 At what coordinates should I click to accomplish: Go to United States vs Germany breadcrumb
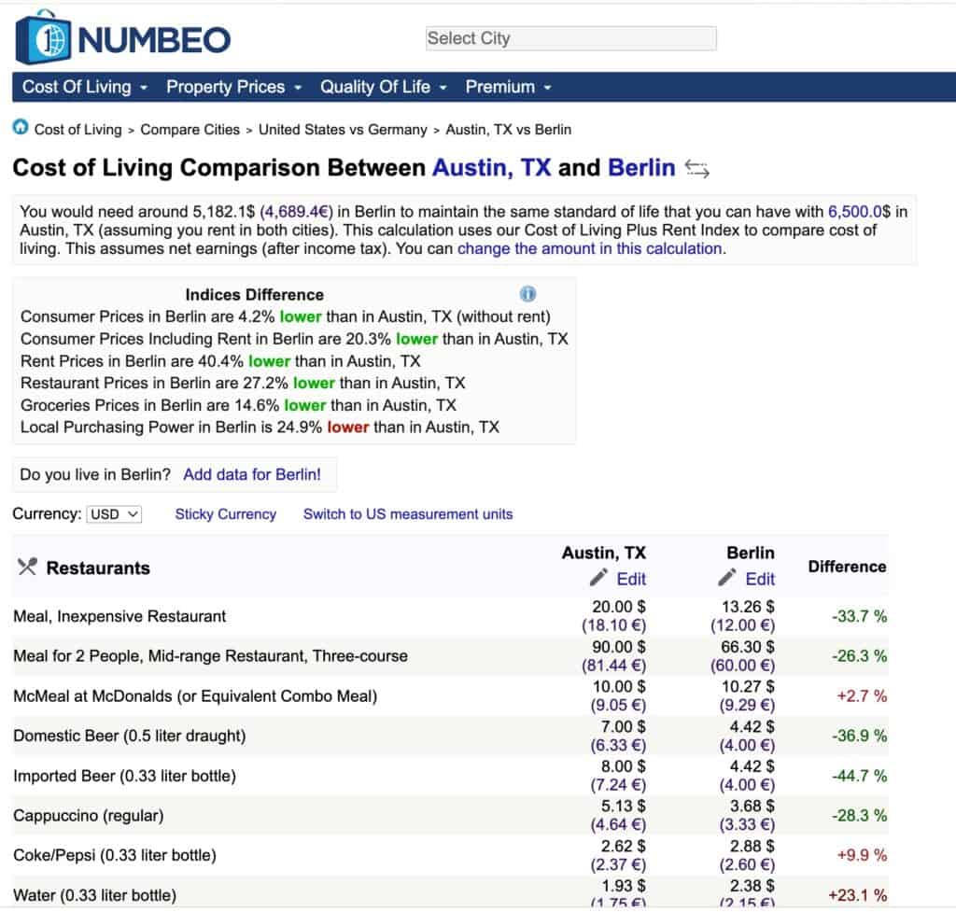[x=342, y=130]
